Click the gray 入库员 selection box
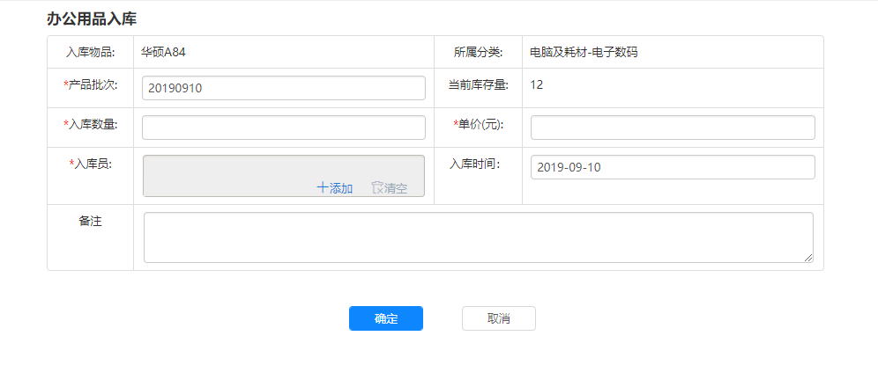This screenshot has width=878, height=387. pyautogui.click(x=284, y=171)
